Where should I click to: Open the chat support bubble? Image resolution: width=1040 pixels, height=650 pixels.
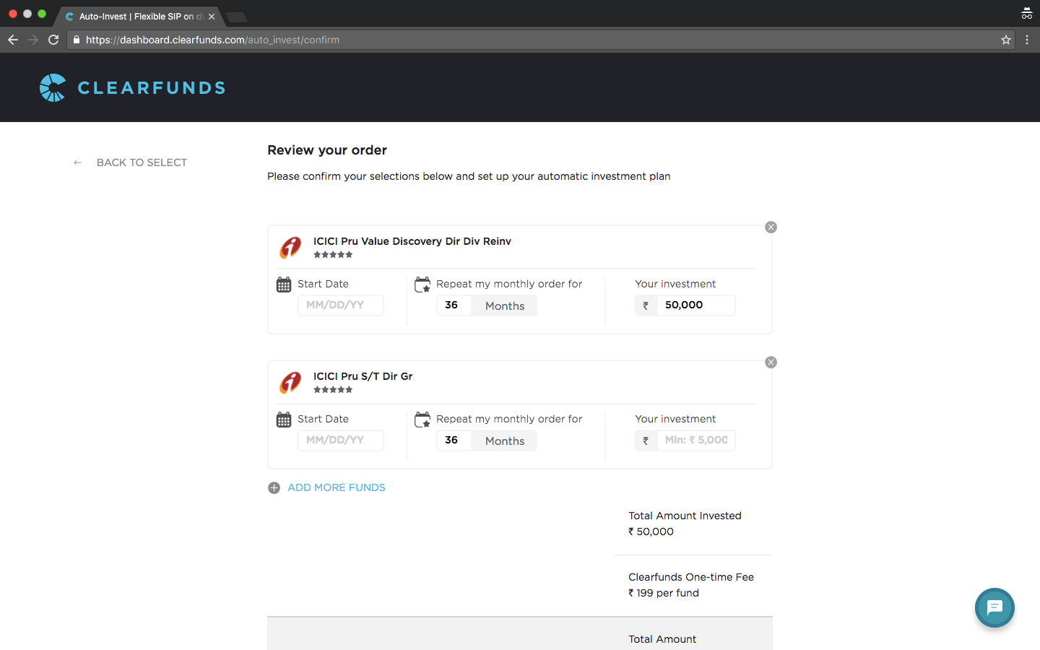point(994,607)
